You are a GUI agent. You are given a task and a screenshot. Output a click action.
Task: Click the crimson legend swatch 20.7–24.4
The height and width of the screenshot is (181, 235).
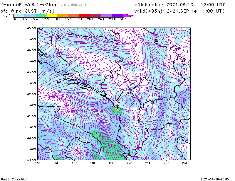point(95,16)
